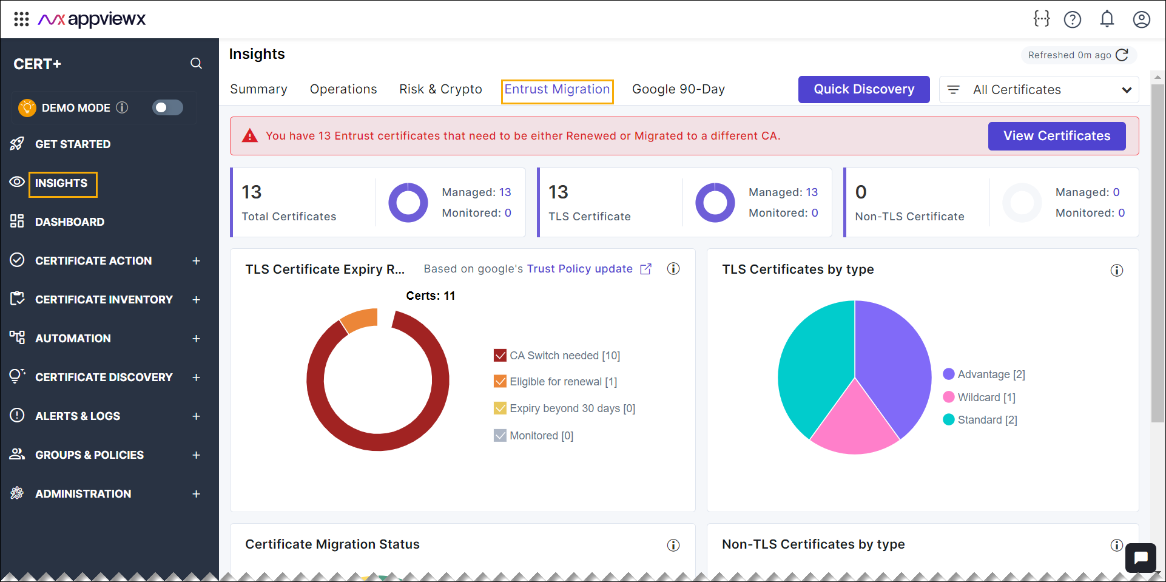Expand Alerts & Logs section
This screenshot has height=582, width=1166.
pos(196,416)
